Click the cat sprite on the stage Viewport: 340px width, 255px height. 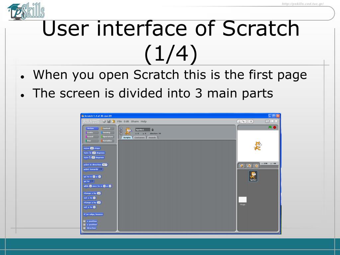[258, 146]
